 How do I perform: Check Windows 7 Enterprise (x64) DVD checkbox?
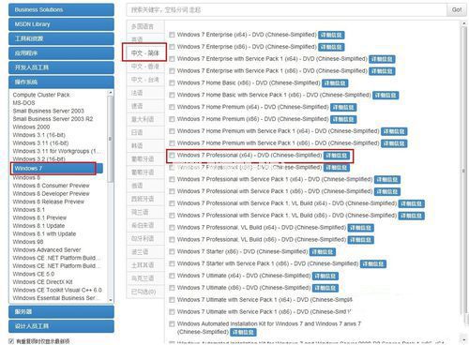[x=172, y=35]
